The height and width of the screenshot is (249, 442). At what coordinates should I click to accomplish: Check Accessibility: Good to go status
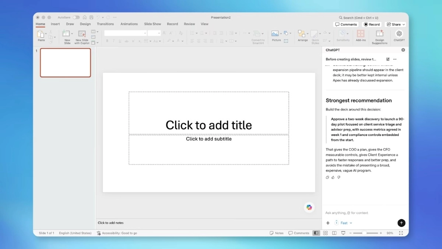point(117,233)
